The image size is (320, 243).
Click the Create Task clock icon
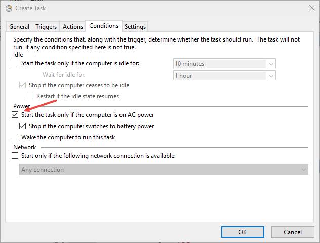coord(7,8)
